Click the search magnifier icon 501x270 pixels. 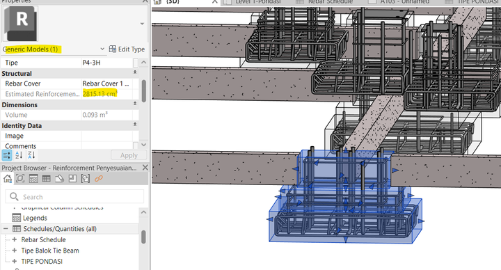click(x=14, y=196)
